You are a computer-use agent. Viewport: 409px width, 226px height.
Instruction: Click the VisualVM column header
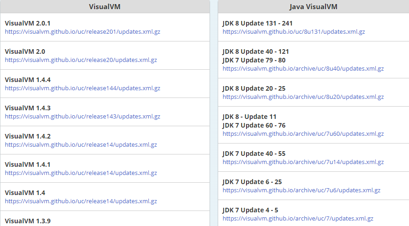pos(105,7)
